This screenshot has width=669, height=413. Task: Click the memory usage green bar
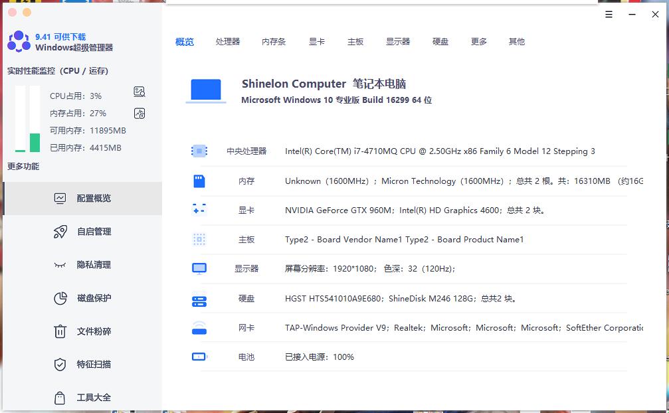35,142
